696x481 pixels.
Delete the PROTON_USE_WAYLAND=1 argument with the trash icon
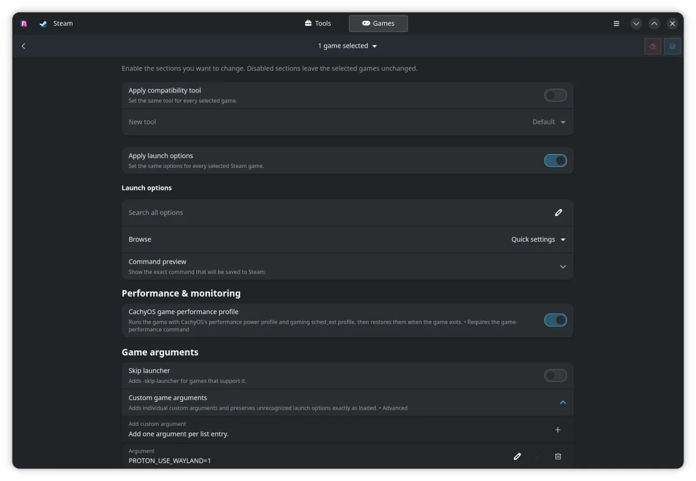point(558,456)
